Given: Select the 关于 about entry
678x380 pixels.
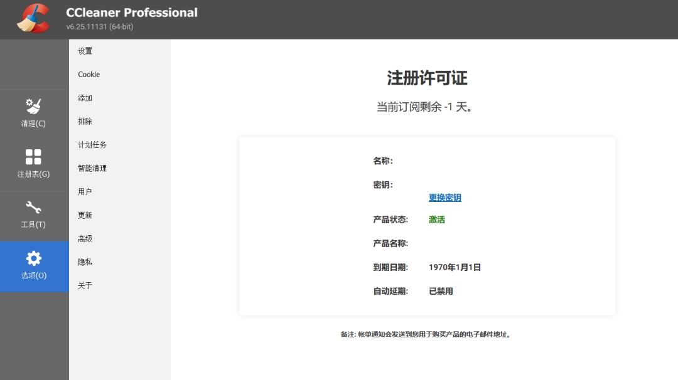Looking at the screenshot, I should click(85, 285).
